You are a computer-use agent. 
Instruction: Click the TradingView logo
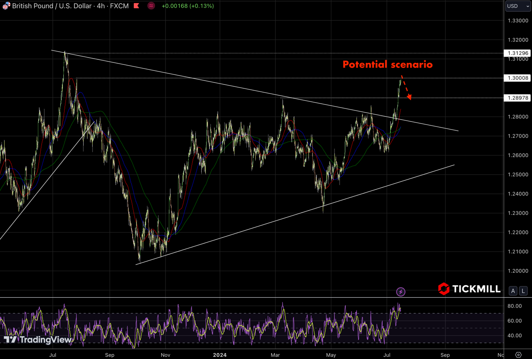coord(38,340)
